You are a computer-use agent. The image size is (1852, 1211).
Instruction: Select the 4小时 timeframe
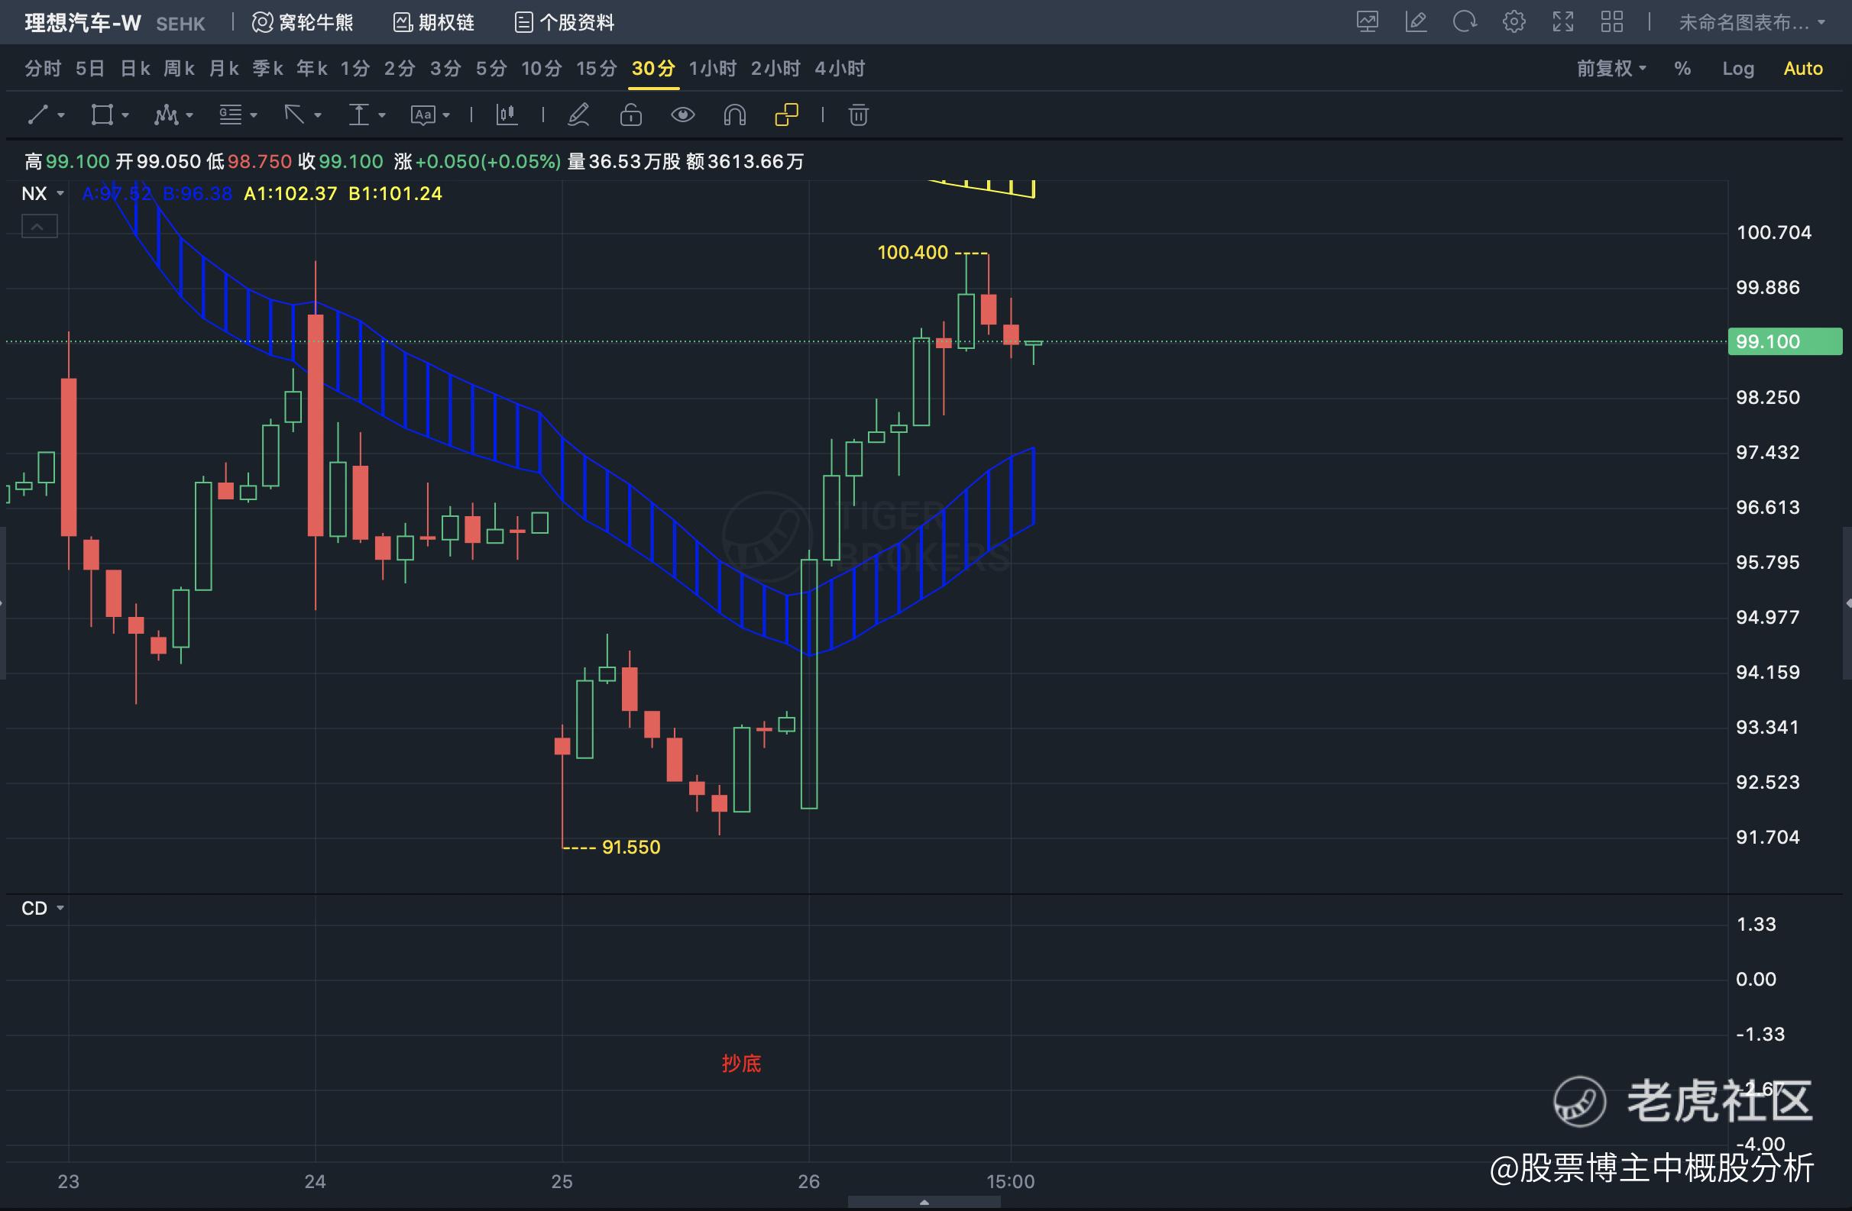point(840,69)
